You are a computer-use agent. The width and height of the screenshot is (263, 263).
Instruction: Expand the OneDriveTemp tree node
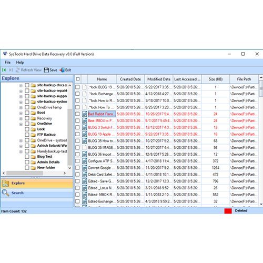(21, 108)
